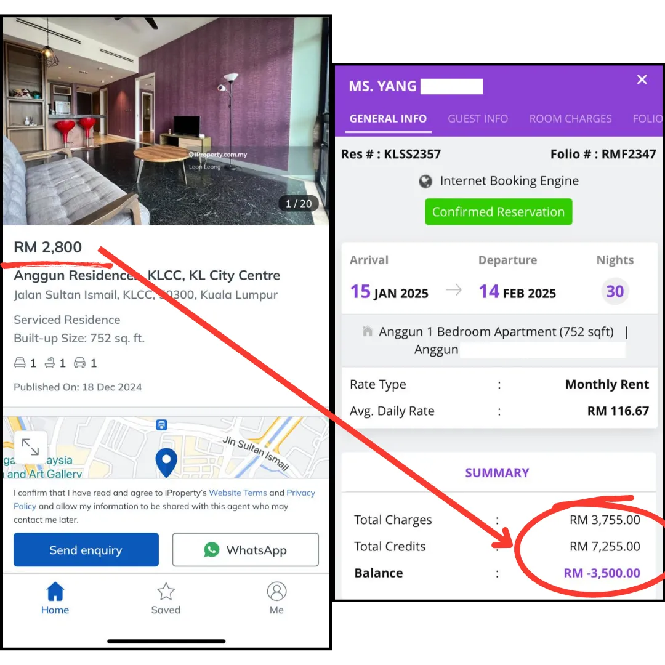Viewport: 665px width, 665px height.
Task: Open the FOLIO tab
Action: coord(647,119)
